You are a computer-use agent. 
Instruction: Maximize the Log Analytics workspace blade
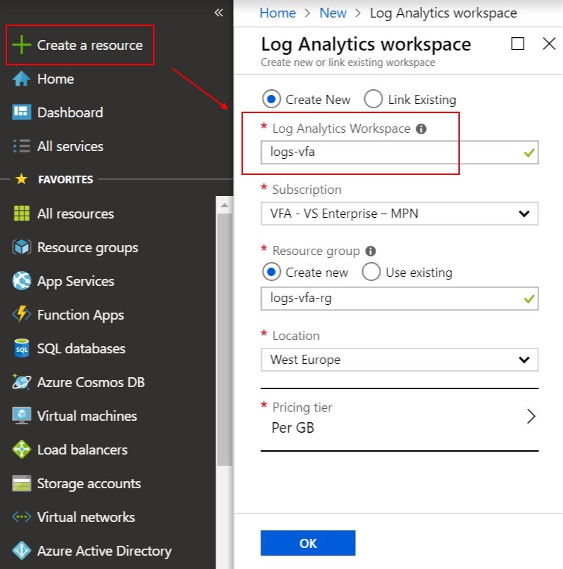(x=517, y=44)
